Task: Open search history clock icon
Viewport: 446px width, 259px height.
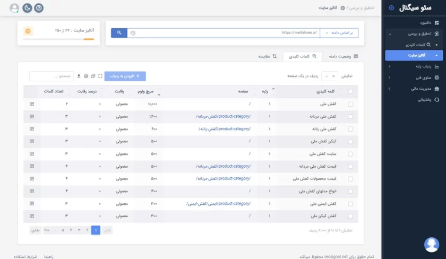Action: pyautogui.click(x=133, y=33)
